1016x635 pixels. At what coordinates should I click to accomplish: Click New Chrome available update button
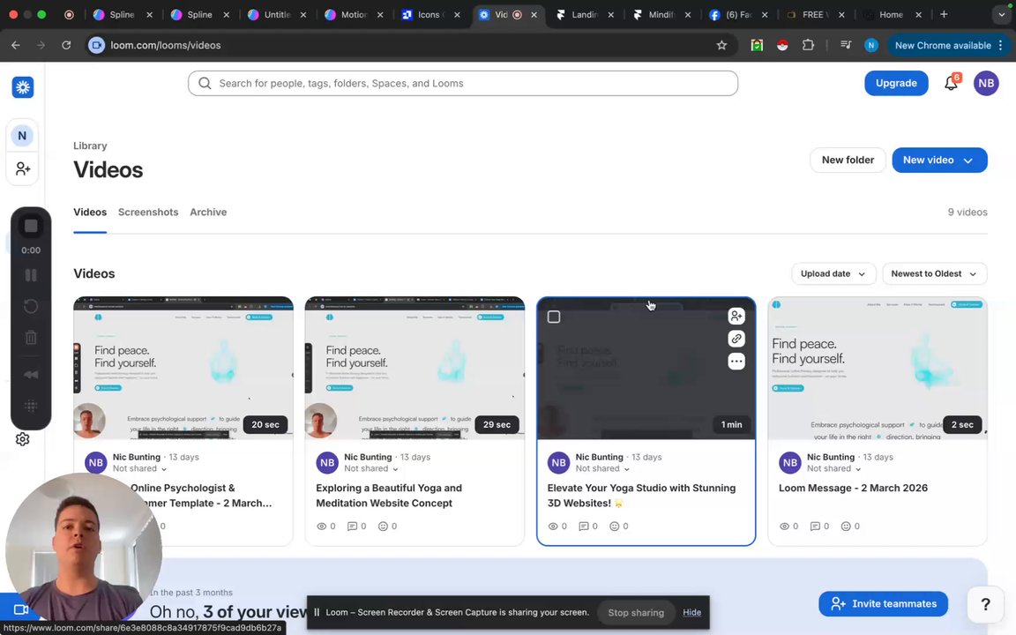pyautogui.click(x=949, y=45)
